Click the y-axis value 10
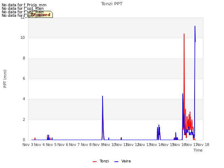Image resolution: width=224 pixels, height=168 pixels. coord(22,38)
